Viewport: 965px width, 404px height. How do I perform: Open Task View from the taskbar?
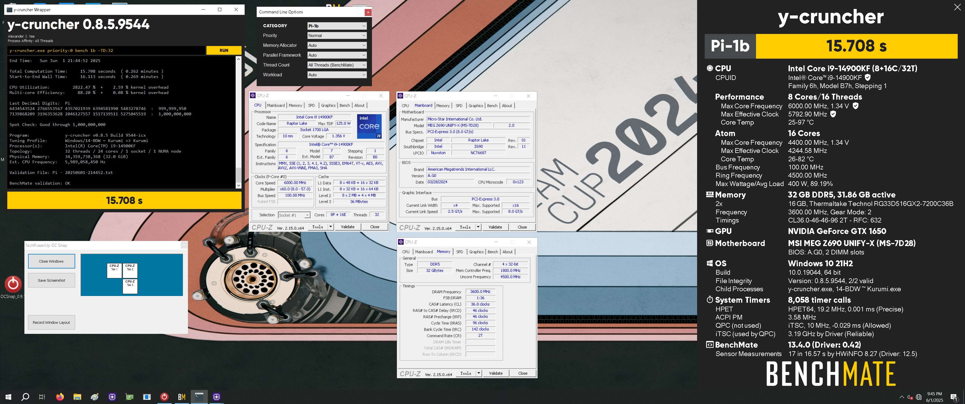(42, 396)
